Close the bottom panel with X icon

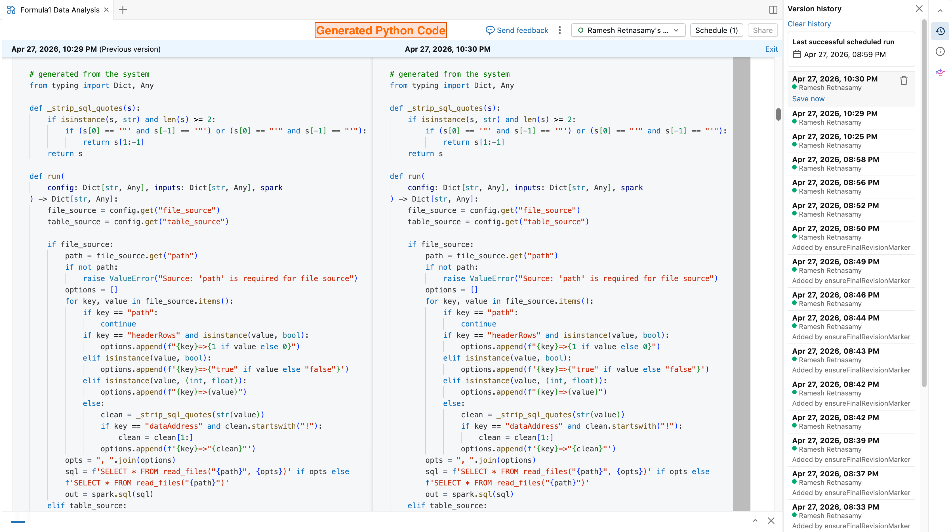[x=771, y=521]
